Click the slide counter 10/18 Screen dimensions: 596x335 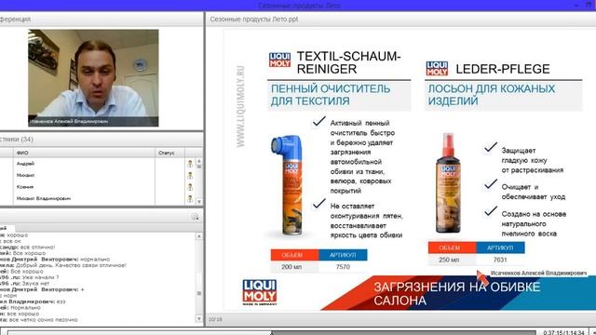(215, 319)
